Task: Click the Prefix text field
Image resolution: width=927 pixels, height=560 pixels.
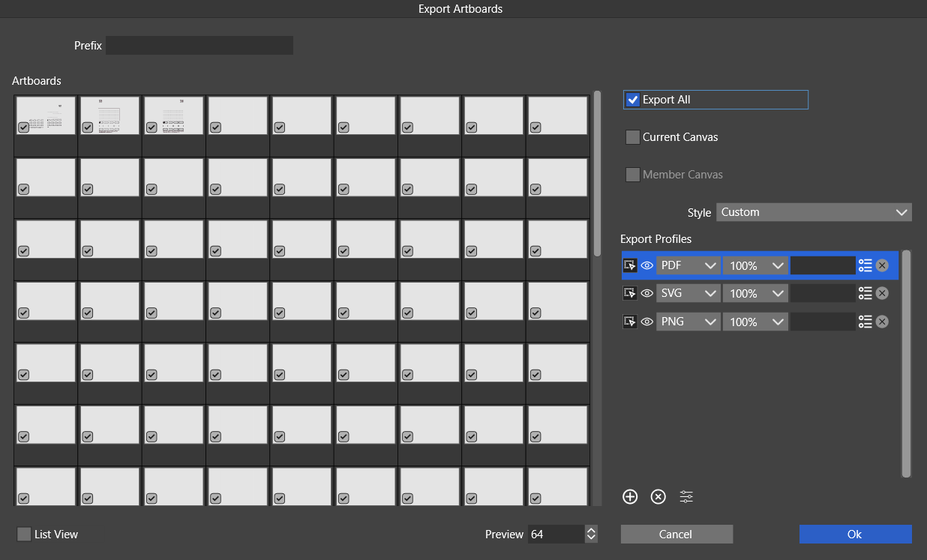Action: [199, 46]
